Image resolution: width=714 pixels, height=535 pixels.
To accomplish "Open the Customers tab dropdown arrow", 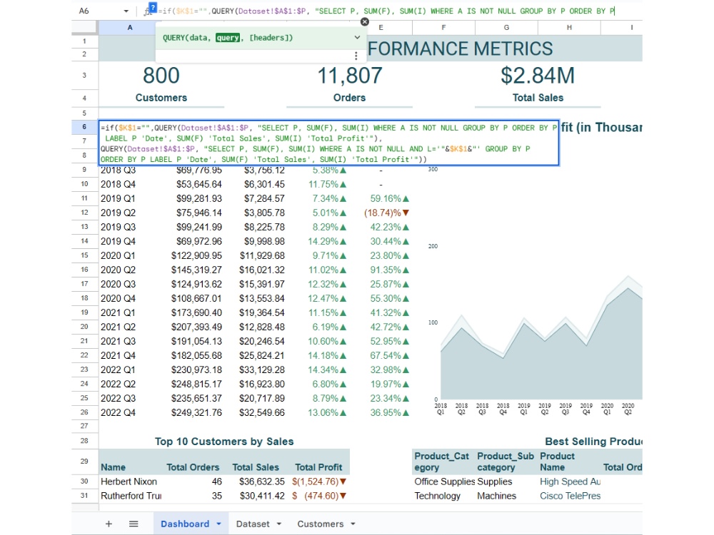I will click(353, 524).
